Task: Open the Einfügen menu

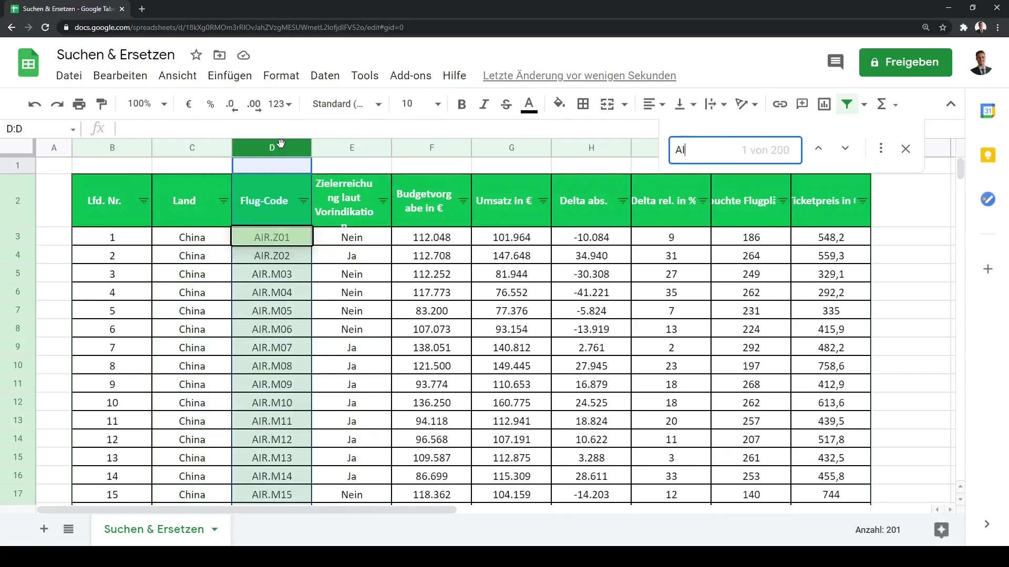Action: [x=230, y=76]
